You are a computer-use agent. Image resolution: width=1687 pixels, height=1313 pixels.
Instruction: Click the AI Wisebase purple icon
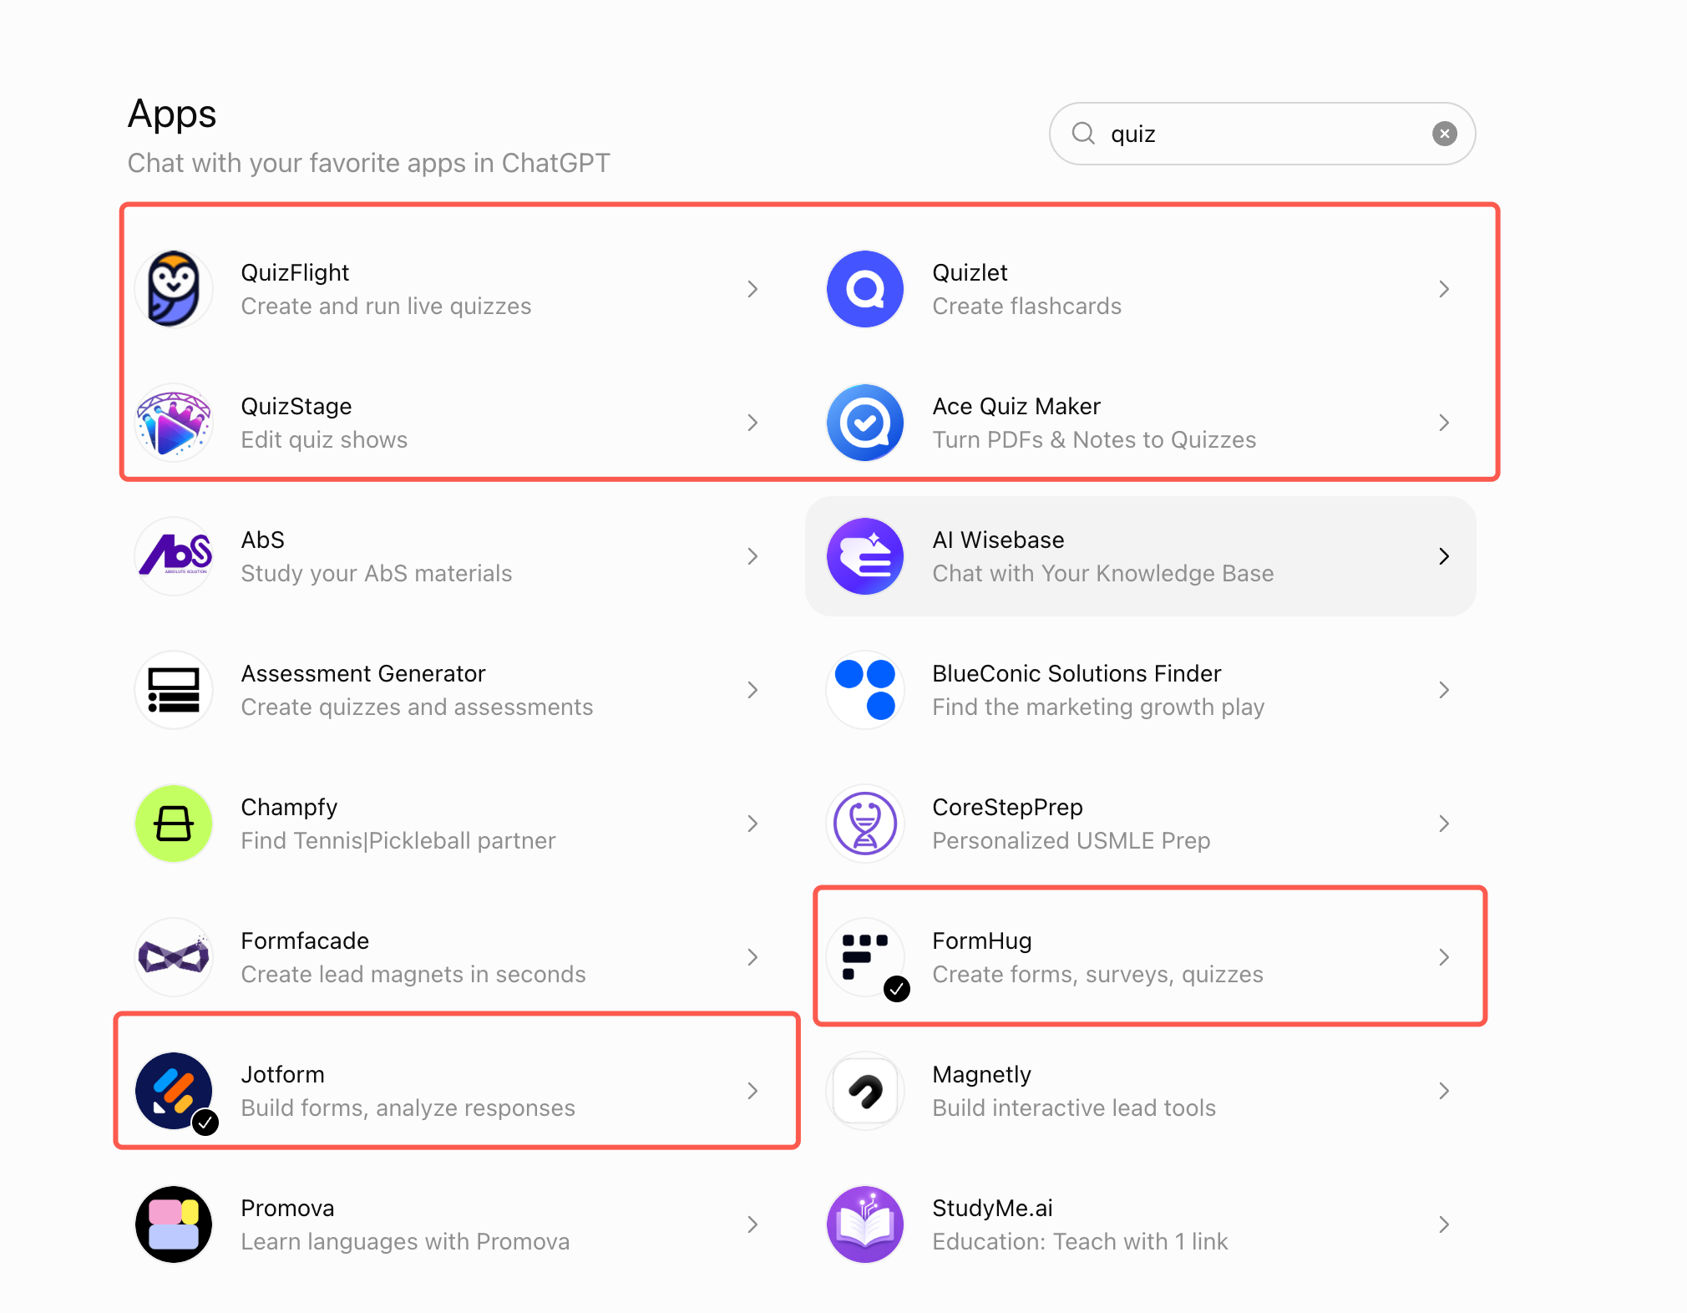coord(865,556)
